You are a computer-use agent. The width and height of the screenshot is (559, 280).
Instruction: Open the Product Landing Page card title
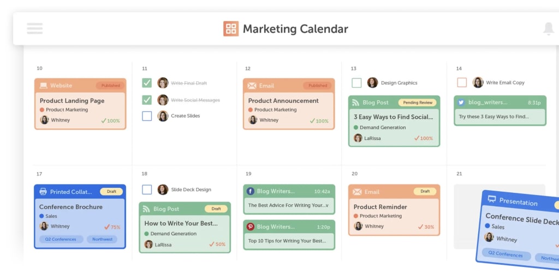point(72,101)
